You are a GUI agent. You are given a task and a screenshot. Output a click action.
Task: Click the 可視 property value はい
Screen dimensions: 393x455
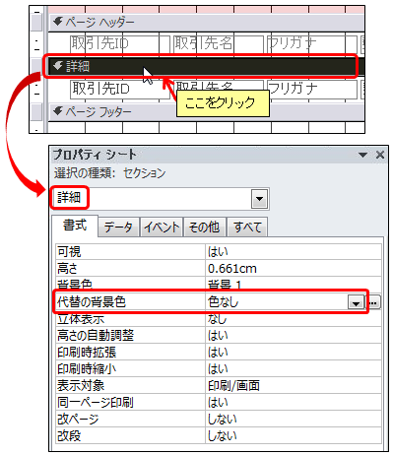click(x=294, y=252)
